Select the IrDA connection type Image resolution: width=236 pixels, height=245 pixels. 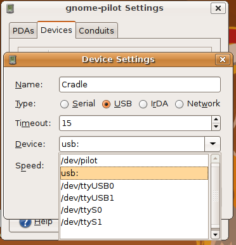click(143, 104)
